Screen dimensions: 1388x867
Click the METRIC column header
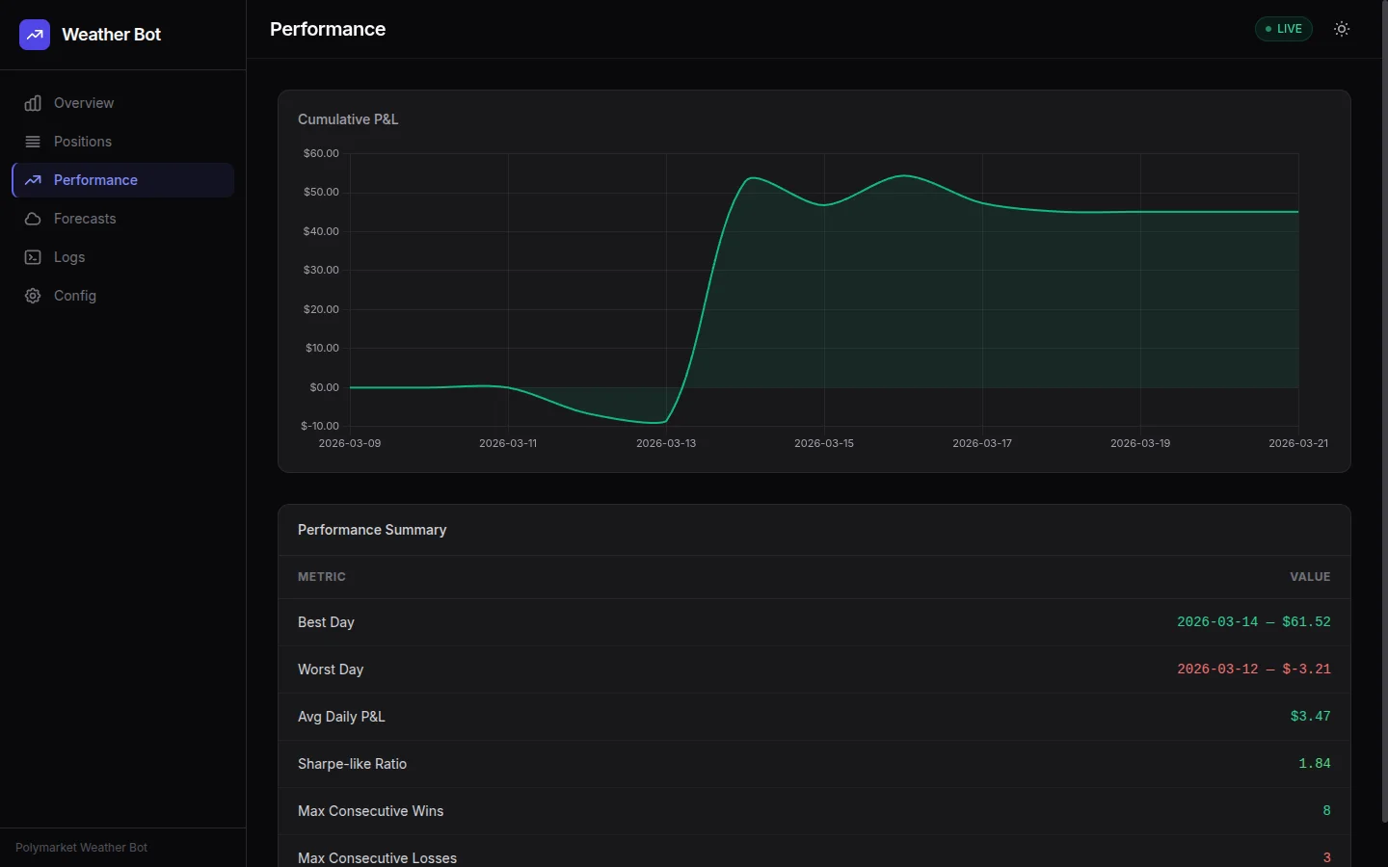322,577
